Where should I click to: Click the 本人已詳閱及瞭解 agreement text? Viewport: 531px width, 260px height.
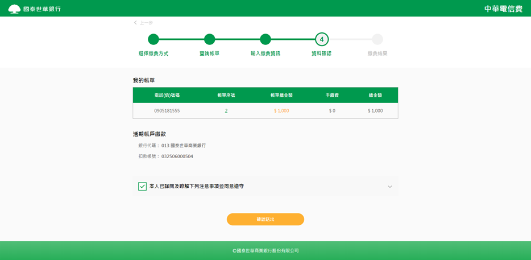tap(196, 186)
